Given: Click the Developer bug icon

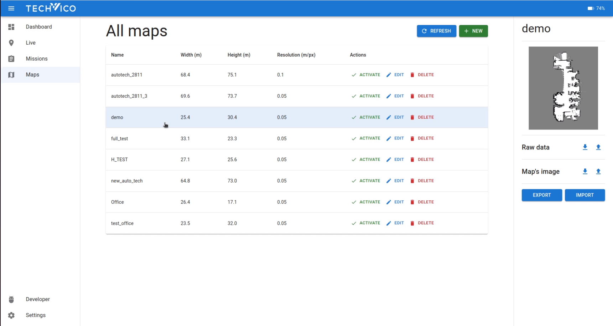Looking at the screenshot, I should [x=11, y=299].
